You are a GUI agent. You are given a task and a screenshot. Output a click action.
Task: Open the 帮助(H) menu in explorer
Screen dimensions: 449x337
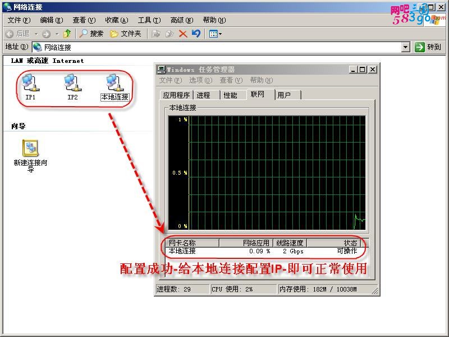[x=214, y=20]
